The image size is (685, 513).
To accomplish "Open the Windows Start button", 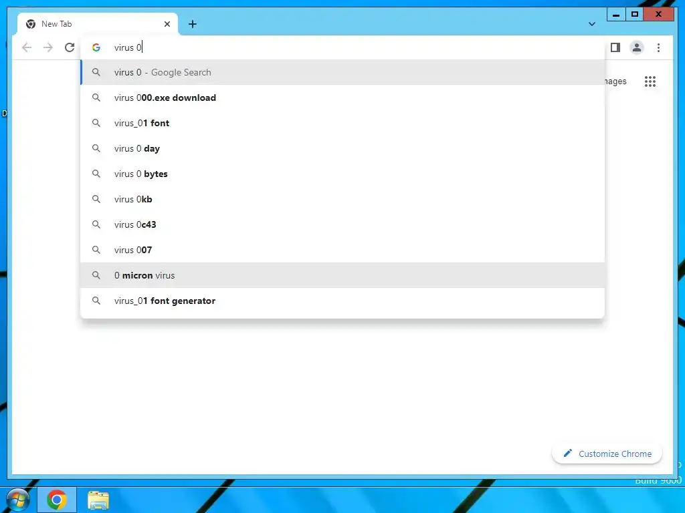I will 17,500.
